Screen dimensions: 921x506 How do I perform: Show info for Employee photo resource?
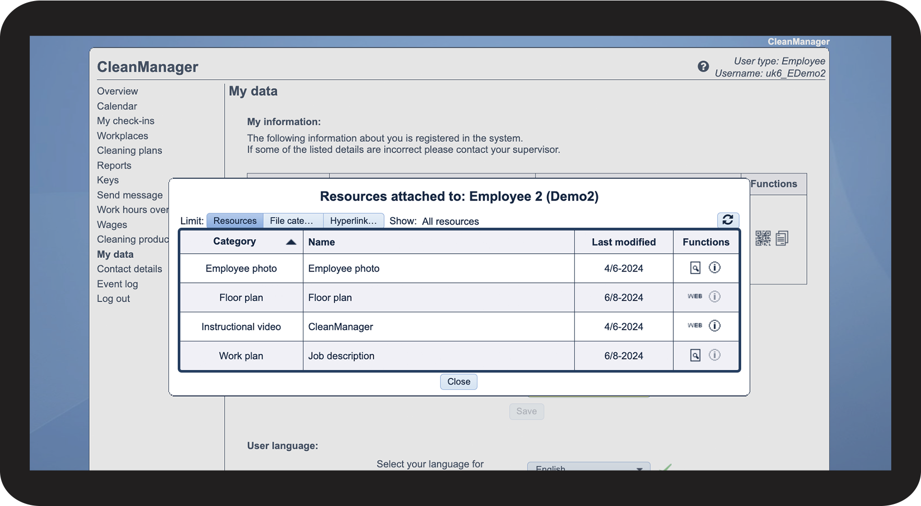click(715, 268)
